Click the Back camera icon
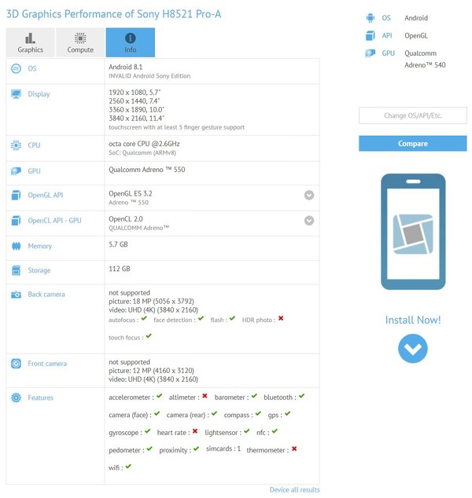 [x=16, y=295]
